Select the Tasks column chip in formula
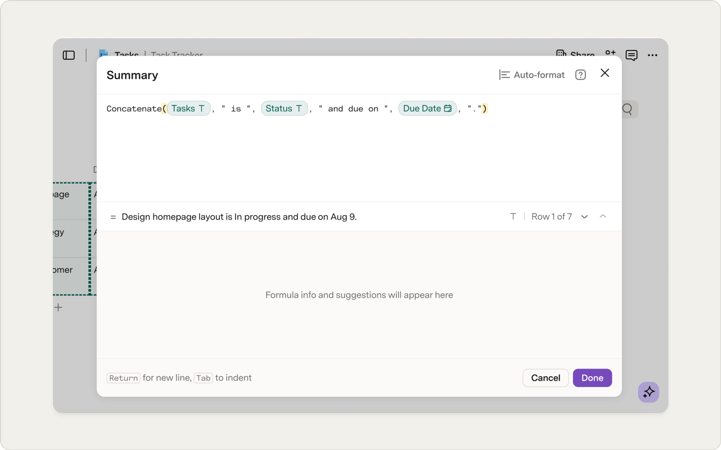This screenshot has width=721, height=450. [189, 108]
